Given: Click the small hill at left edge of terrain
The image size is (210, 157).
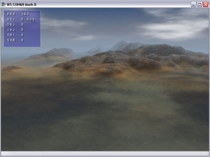Looking at the screenshot, I should [12, 69].
